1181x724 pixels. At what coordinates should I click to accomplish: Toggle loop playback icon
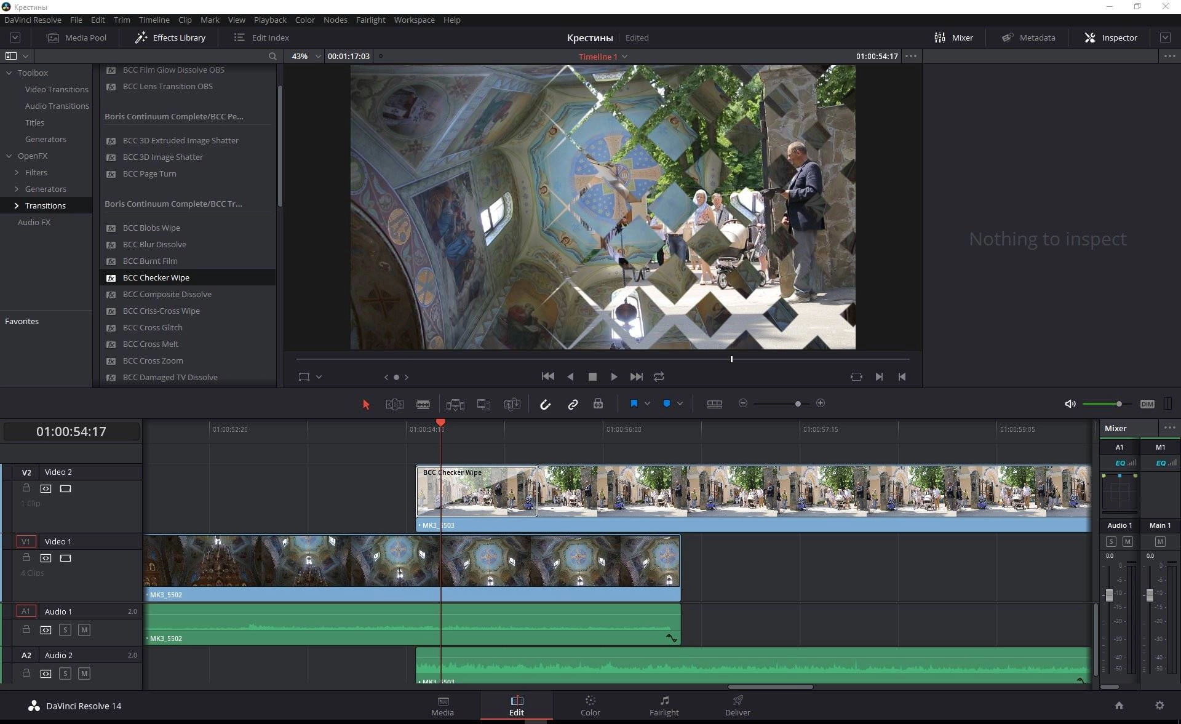click(659, 376)
